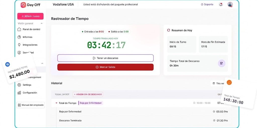Click the Informes pie chart icon
This screenshot has height=128, width=257.
pos(19,37)
